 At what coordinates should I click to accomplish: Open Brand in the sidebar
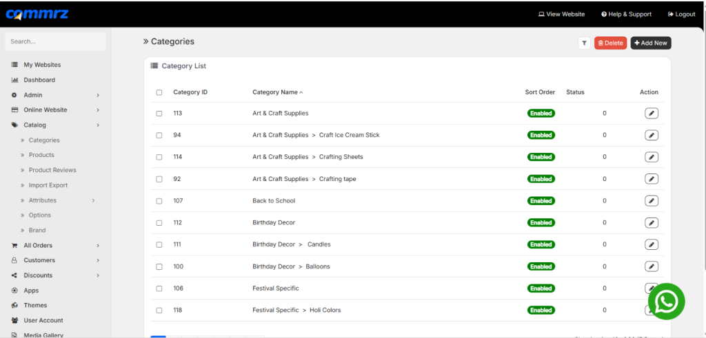(x=37, y=230)
